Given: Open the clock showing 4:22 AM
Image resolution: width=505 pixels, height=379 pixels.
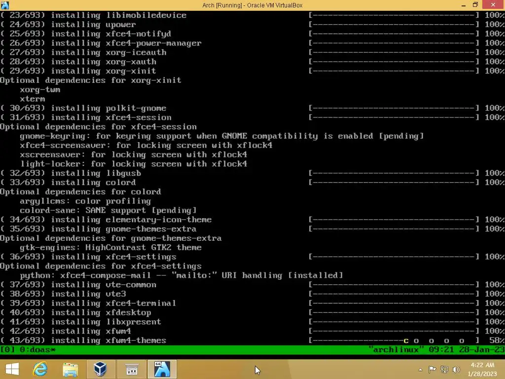Looking at the screenshot, I should 482,369.
